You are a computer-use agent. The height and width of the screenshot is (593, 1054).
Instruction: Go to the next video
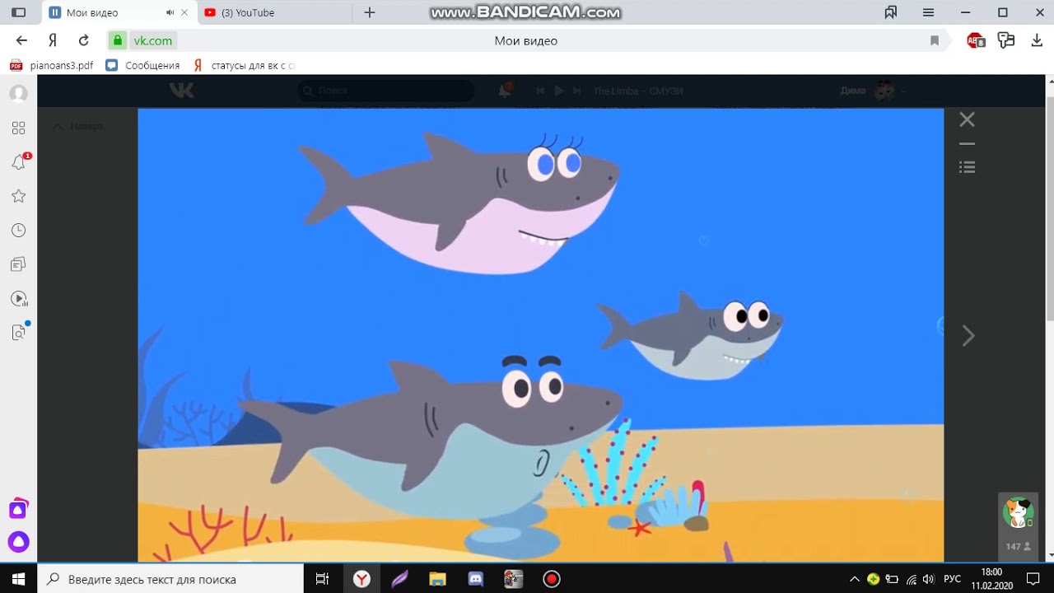968,335
